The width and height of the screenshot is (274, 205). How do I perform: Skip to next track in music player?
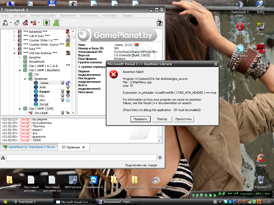coord(206,195)
